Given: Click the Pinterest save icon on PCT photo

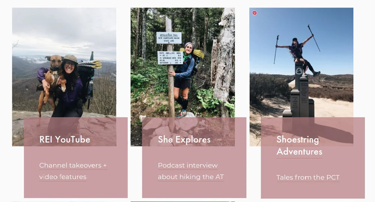Looking at the screenshot, I should click(x=255, y=13).
